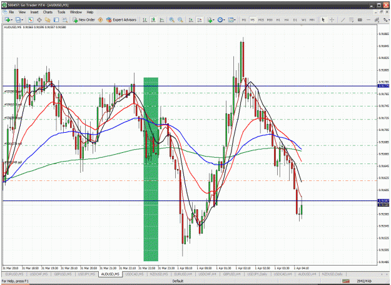This screenshot has width=391, height=285.
Task: Open the Strategy Tester icon
Action: [x=65, y=19]
